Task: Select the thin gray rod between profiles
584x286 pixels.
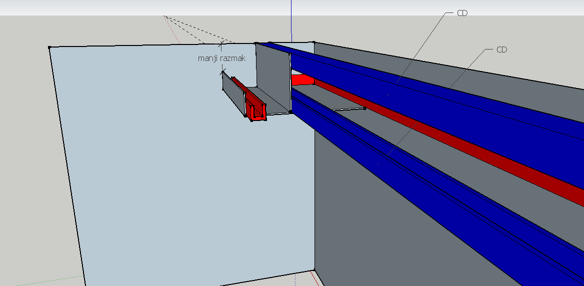Action: pyautogui.click(x=348, y=108)
